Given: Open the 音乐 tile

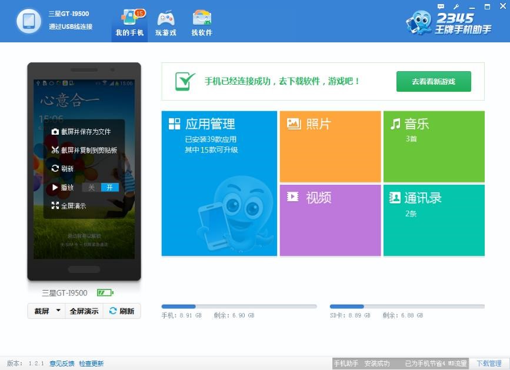Looking at the screenshot, I should click(434, 146).
